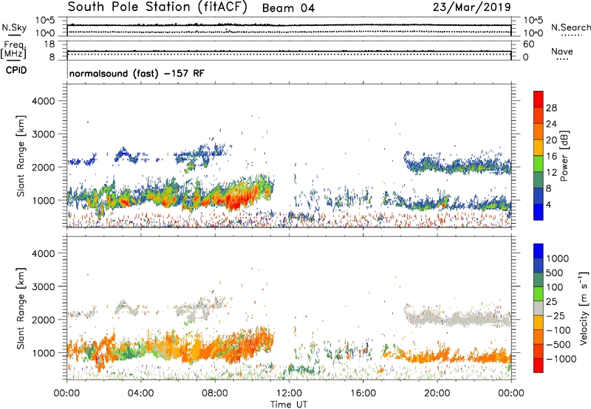Viewport: 591px width, 409px height.
Task: Click the Velocity [m s-1] colorbar title
Action: click(584, 308)
